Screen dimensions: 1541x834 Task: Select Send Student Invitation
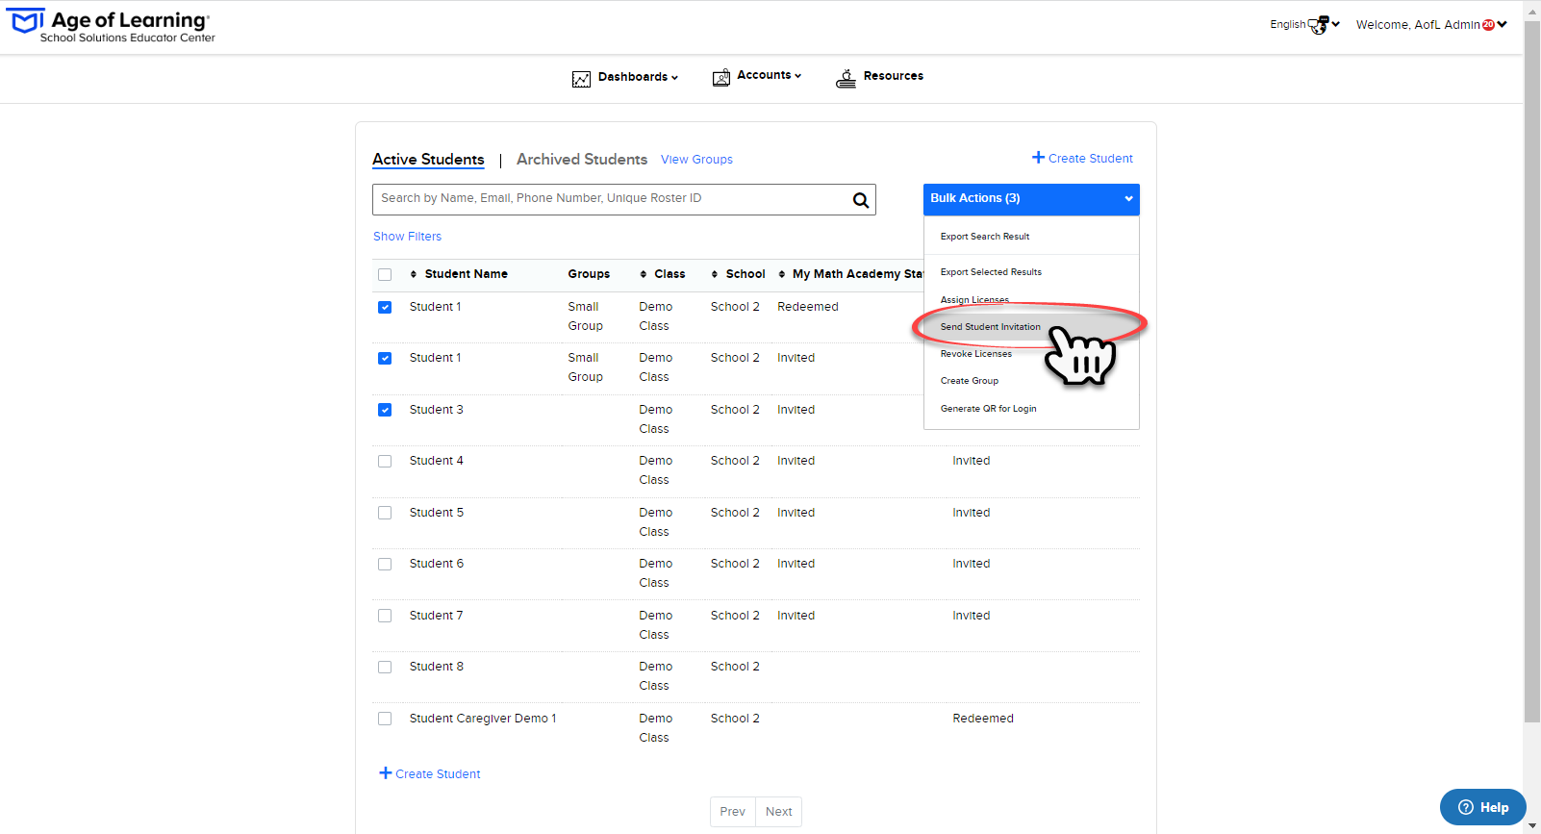pos(991,327)
